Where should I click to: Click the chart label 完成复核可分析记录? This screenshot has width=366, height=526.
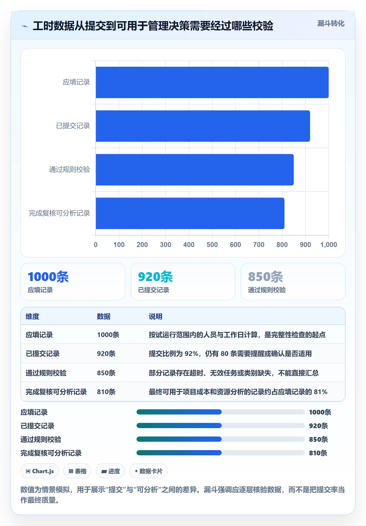59,213
